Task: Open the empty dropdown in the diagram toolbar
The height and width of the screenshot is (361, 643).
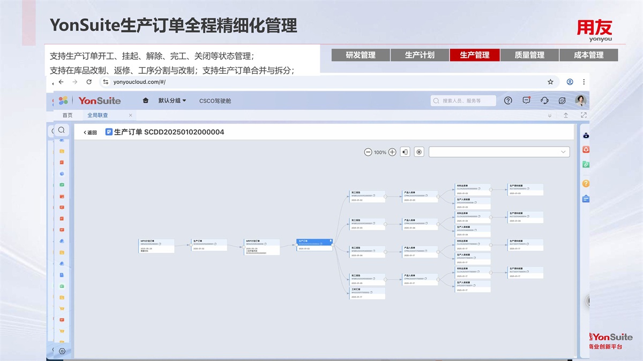Action: click(499, 152)
